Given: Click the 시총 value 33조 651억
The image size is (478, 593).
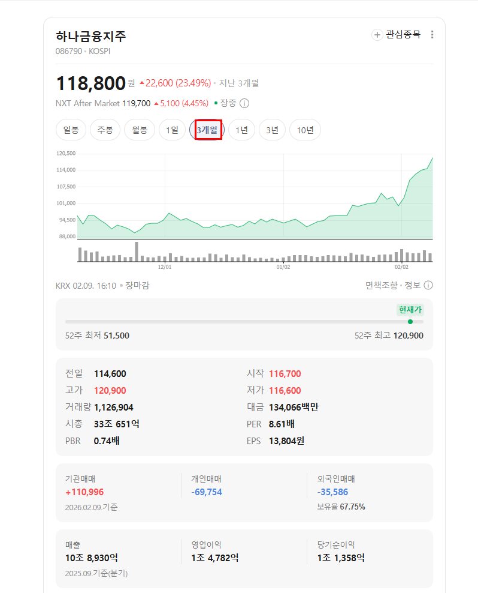Looking at the screenshot, I should (x=117, y=424).
